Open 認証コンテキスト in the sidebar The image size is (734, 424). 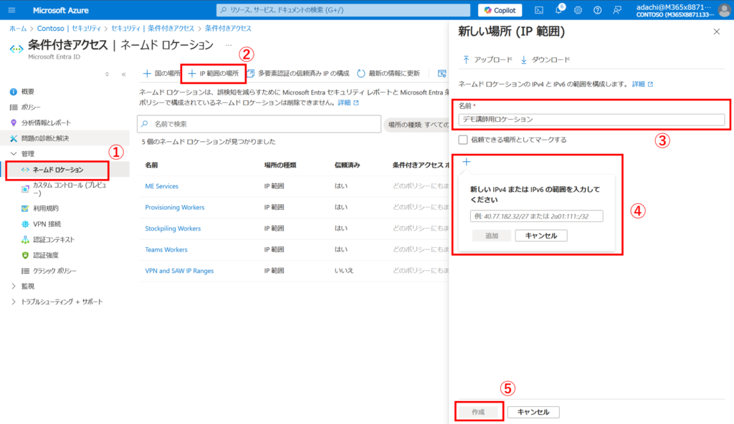coord(54,240)
